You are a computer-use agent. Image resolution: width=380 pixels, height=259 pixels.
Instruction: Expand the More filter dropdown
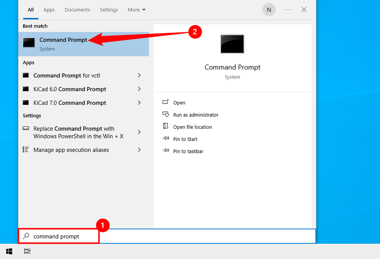click(137, 10)
